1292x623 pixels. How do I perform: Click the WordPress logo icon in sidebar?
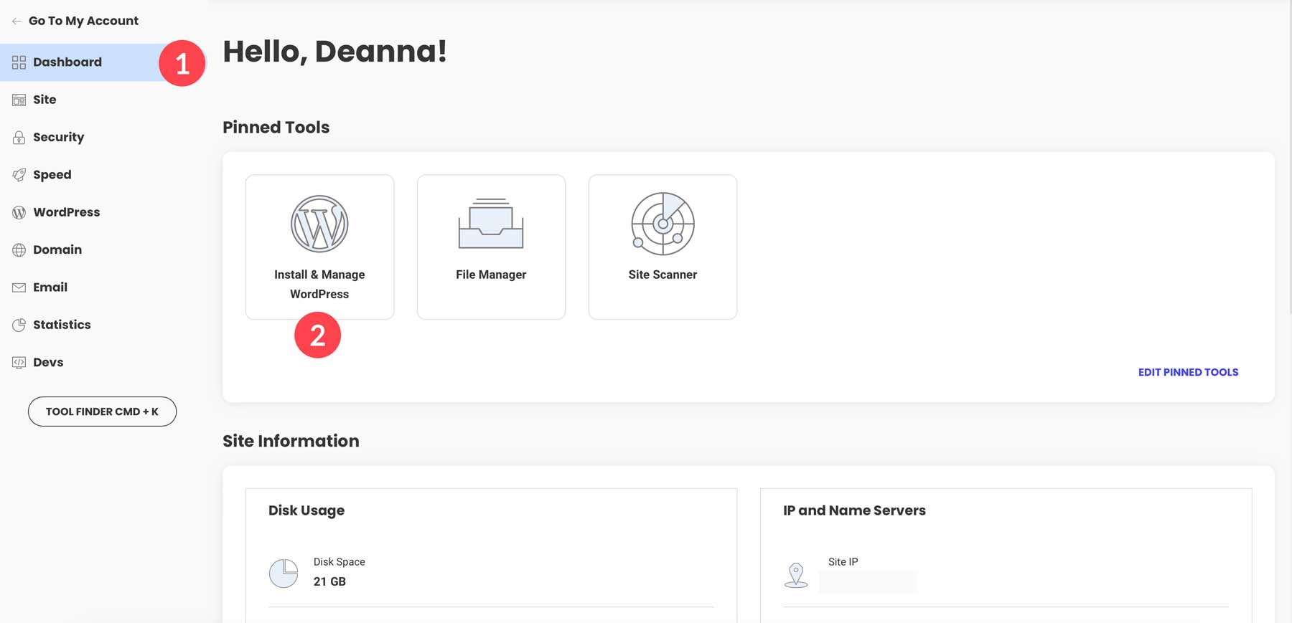pos(19,212)
